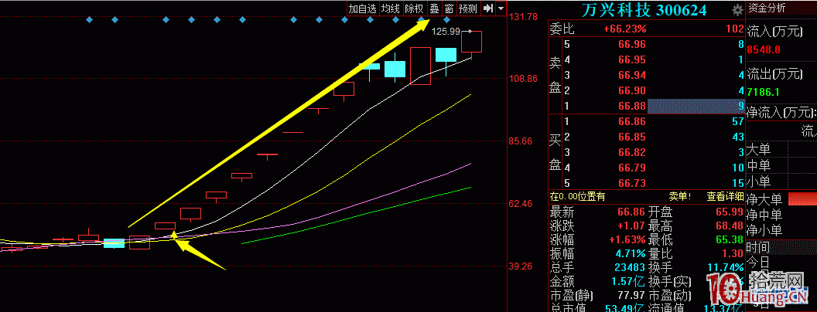817x312 pixels.
Task: Click the highlighted volume bar in sell-1 row
Action: pos(696,106)
